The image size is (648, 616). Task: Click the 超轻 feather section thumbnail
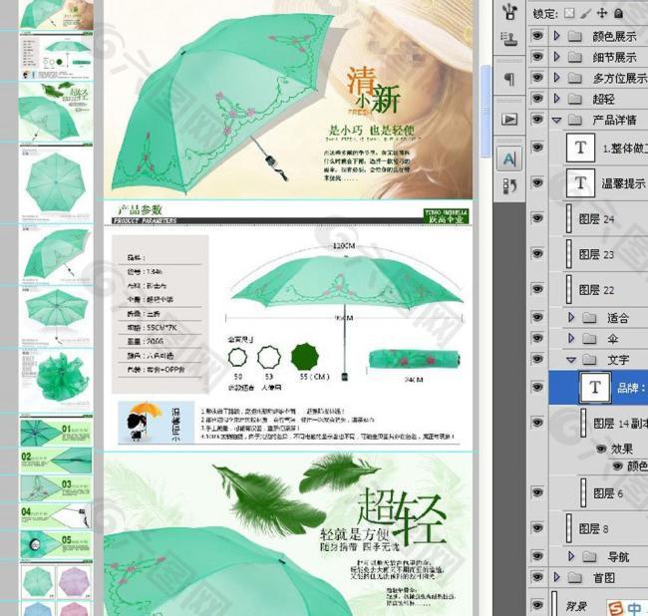[x=56, y=112]
